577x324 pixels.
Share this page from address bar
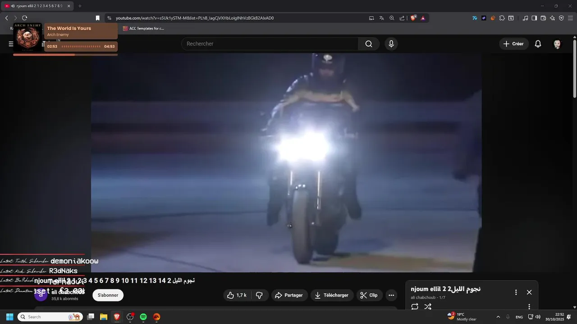pyautogui.click(x=402, y=18)
